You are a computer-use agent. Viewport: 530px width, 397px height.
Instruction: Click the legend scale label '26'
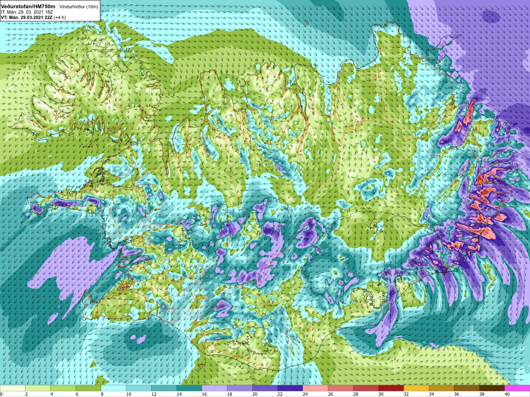point(331,394)
